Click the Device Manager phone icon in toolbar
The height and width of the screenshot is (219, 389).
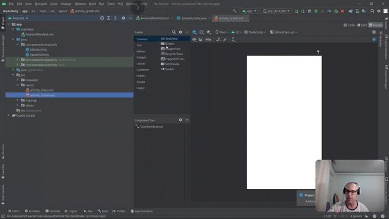click(x=357, y=11)
